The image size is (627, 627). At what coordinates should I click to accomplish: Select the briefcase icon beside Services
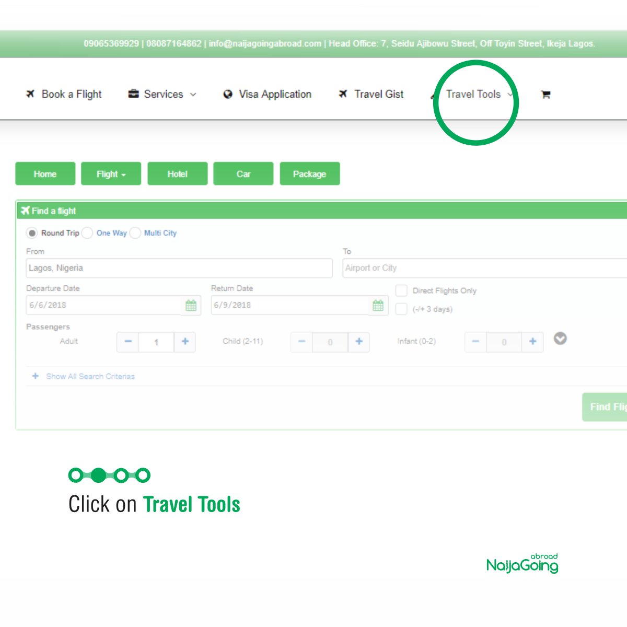(x=133, y=94)
